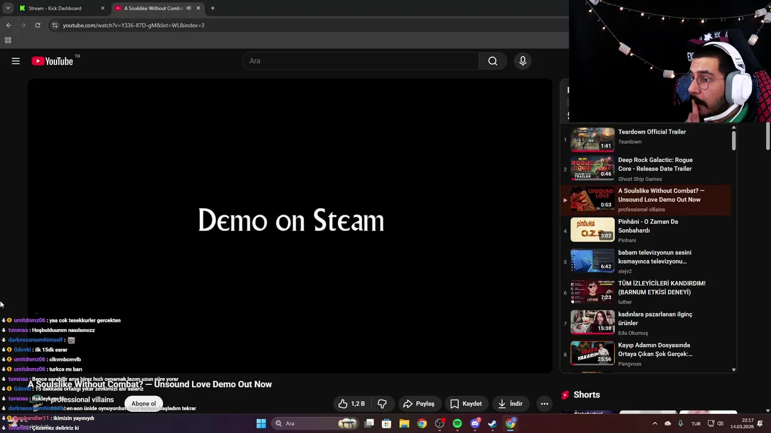The width and height of the screenshot is (771, 433).
Task: Launch Microsoft Store from taskbar
Action: pyautogui.click(x=387, y=423)
